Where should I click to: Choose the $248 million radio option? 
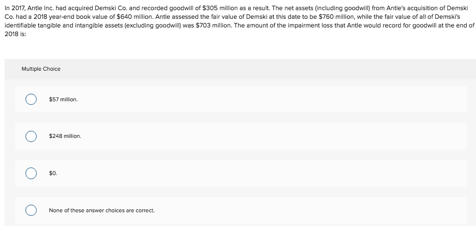click(x=31, y=136)
